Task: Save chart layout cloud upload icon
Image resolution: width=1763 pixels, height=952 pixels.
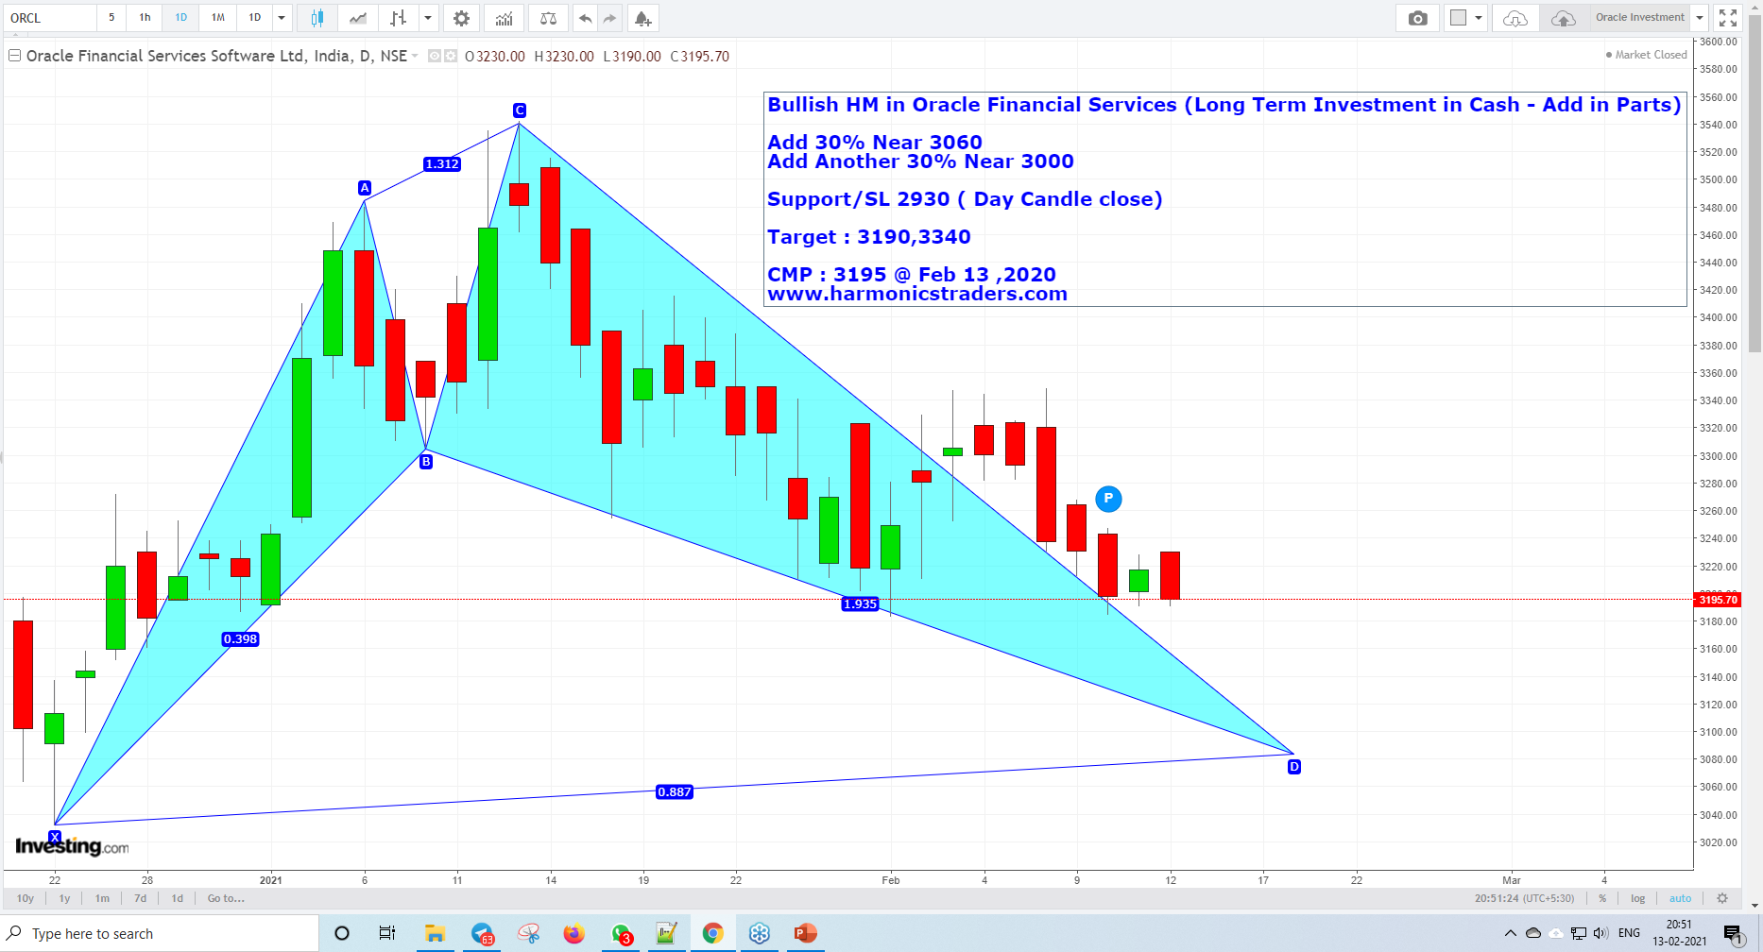Action: pyautogui.click(x=1564, y=18)
